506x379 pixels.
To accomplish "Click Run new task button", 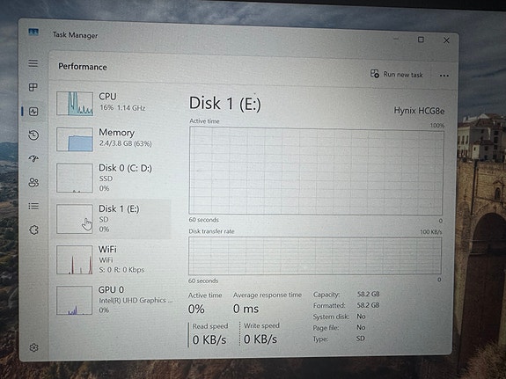I will pyautogui.click(x=396, y=74).
